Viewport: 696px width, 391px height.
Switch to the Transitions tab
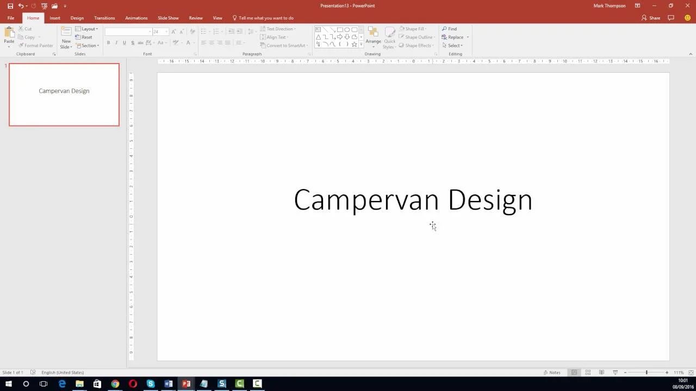104,18
